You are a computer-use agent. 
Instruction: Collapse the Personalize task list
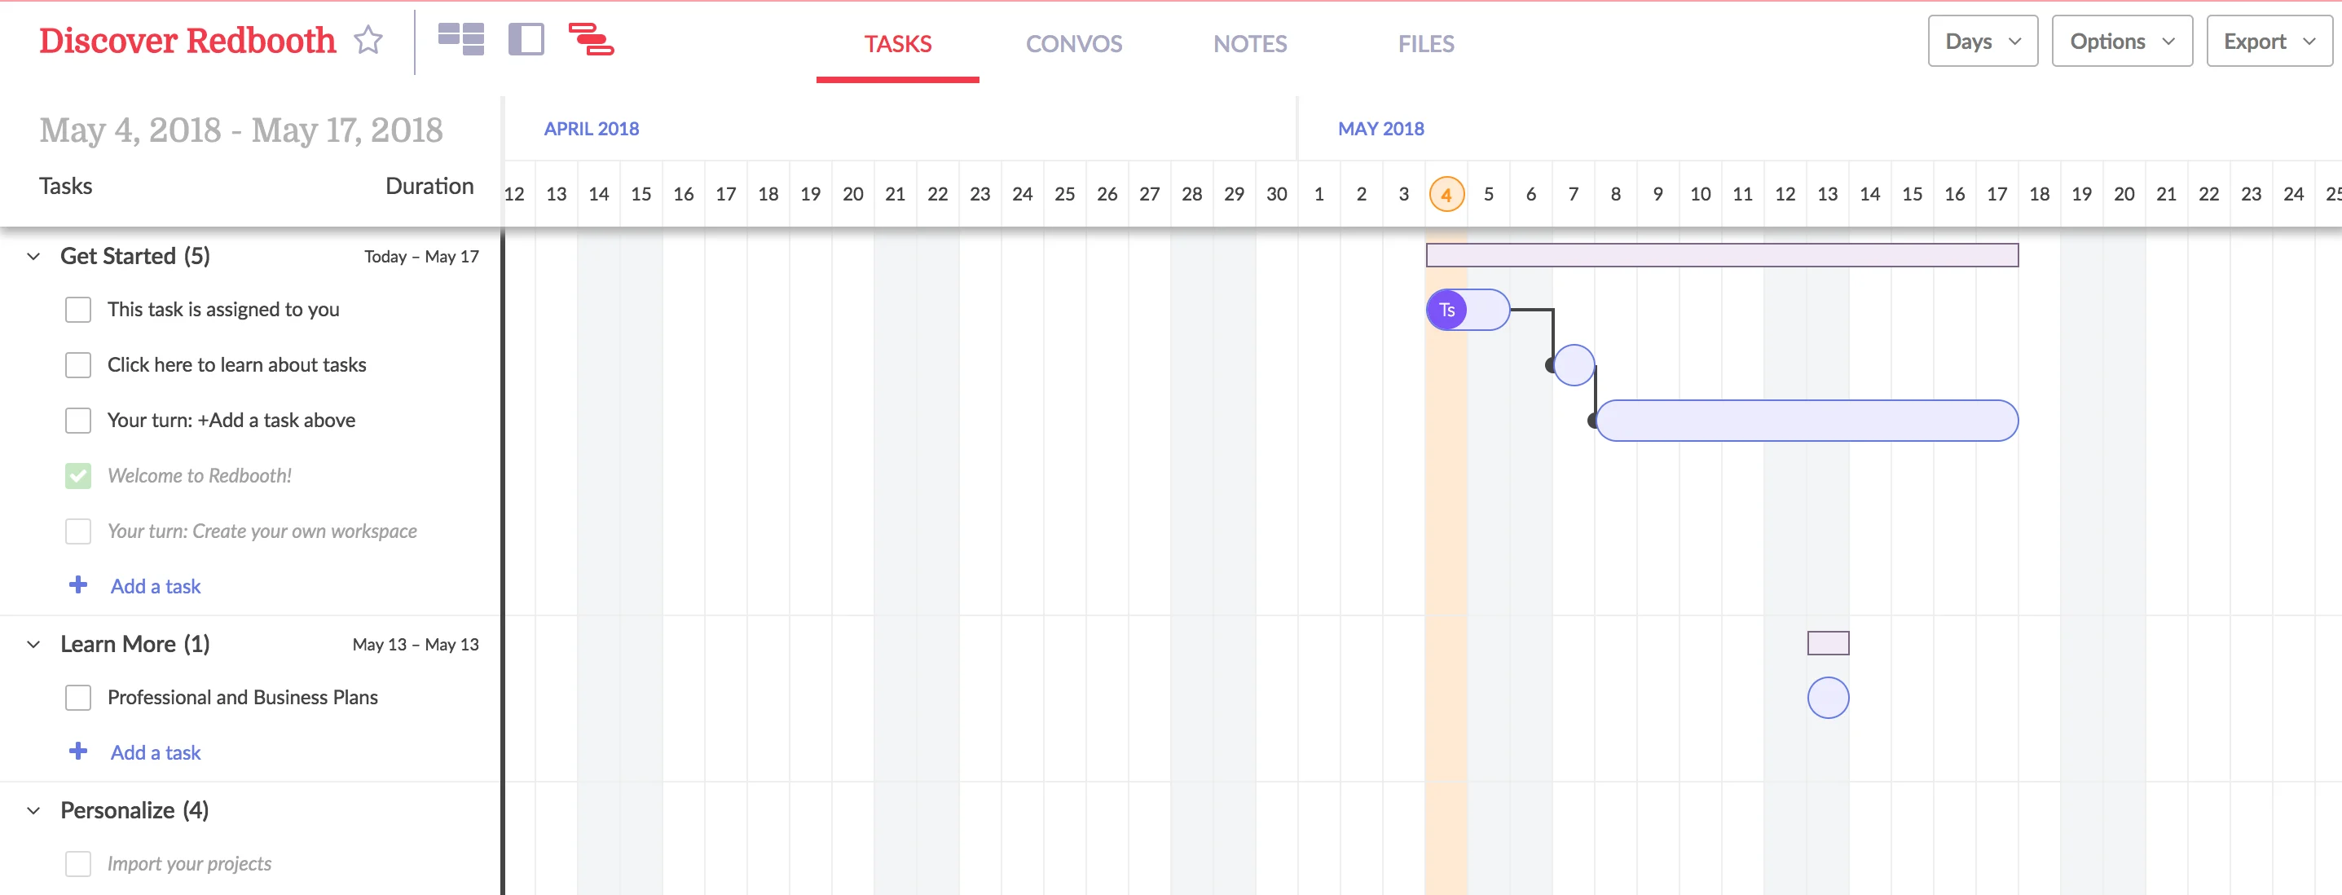click(33, 810)
